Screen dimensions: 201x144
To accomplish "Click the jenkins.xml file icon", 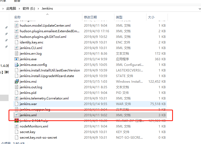I will coord(17,115).
